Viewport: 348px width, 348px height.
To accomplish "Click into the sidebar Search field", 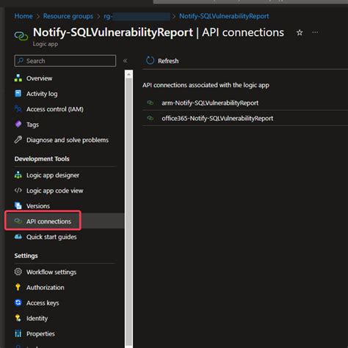I will [x=65, y=61].
